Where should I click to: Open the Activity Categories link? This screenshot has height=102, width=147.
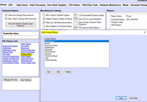(28, 50)
